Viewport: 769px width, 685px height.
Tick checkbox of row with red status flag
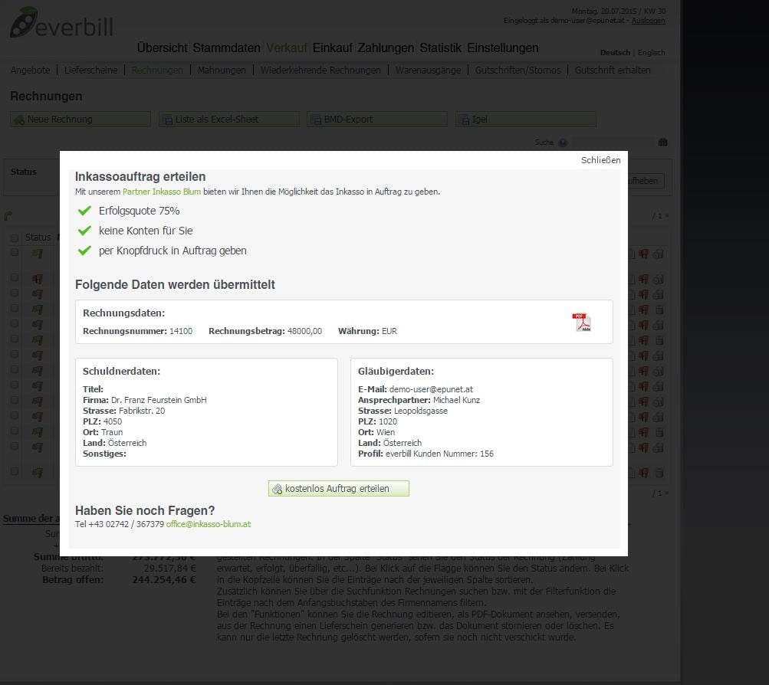tap(15, 278)
